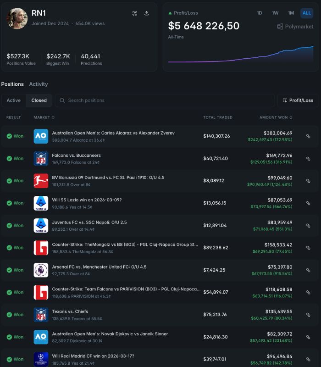Click the red logo on TheMongolz vs B8

[x=41, y=248]
